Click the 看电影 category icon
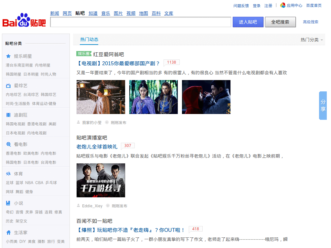Viewport: 331px width, 248px height. [x=9, y=144]
